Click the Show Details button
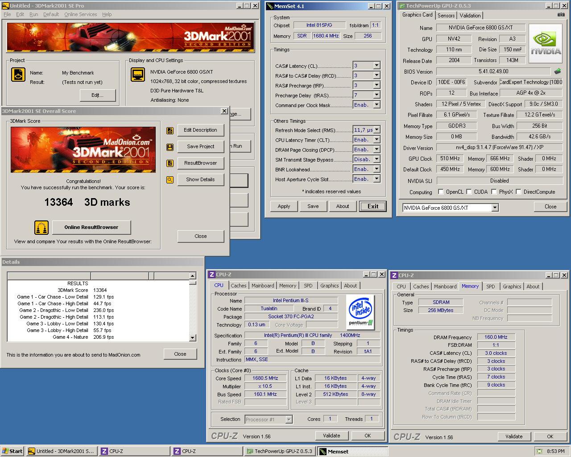The height and width of the screenshot is (457, 571). point(200,179)
